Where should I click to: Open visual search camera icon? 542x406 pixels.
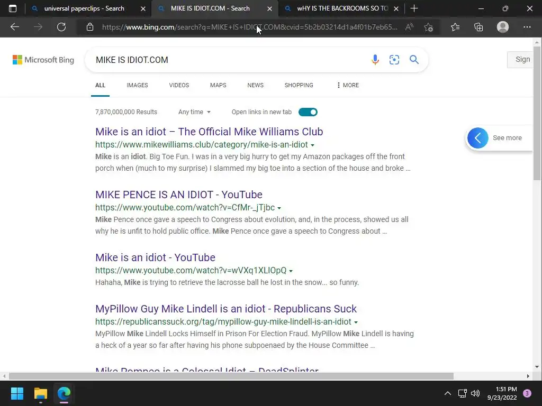pos(394,60)
